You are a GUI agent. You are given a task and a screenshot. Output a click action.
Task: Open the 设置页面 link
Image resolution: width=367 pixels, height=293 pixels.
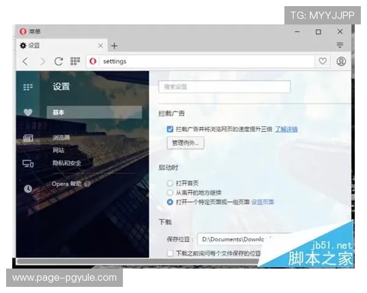262,202
